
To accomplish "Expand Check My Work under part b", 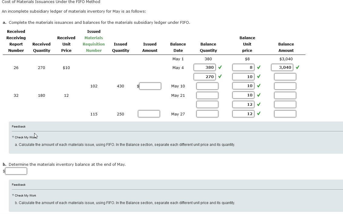I will 24,196.
